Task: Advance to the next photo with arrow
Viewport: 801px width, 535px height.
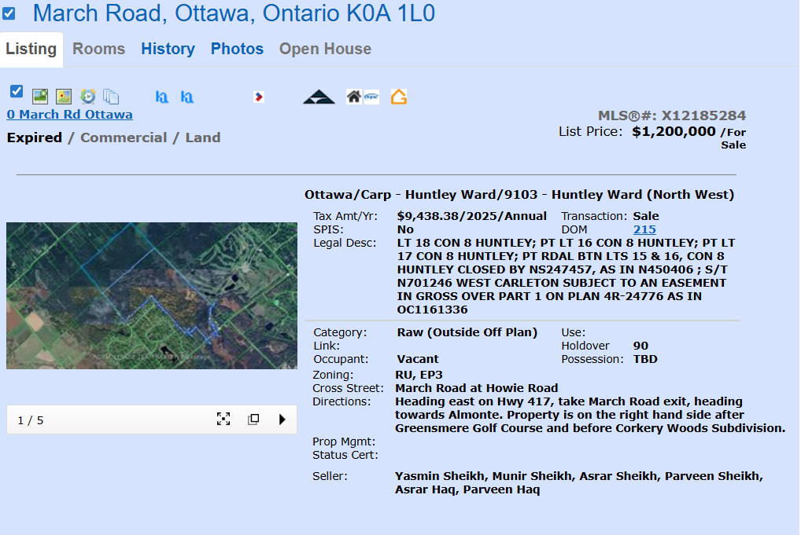Action: coord(282,420)
